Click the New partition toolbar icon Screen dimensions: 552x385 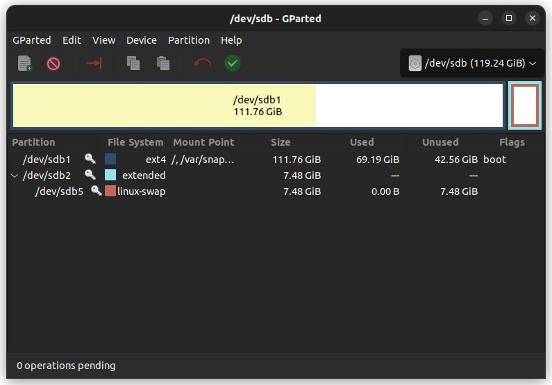point(25,64)
